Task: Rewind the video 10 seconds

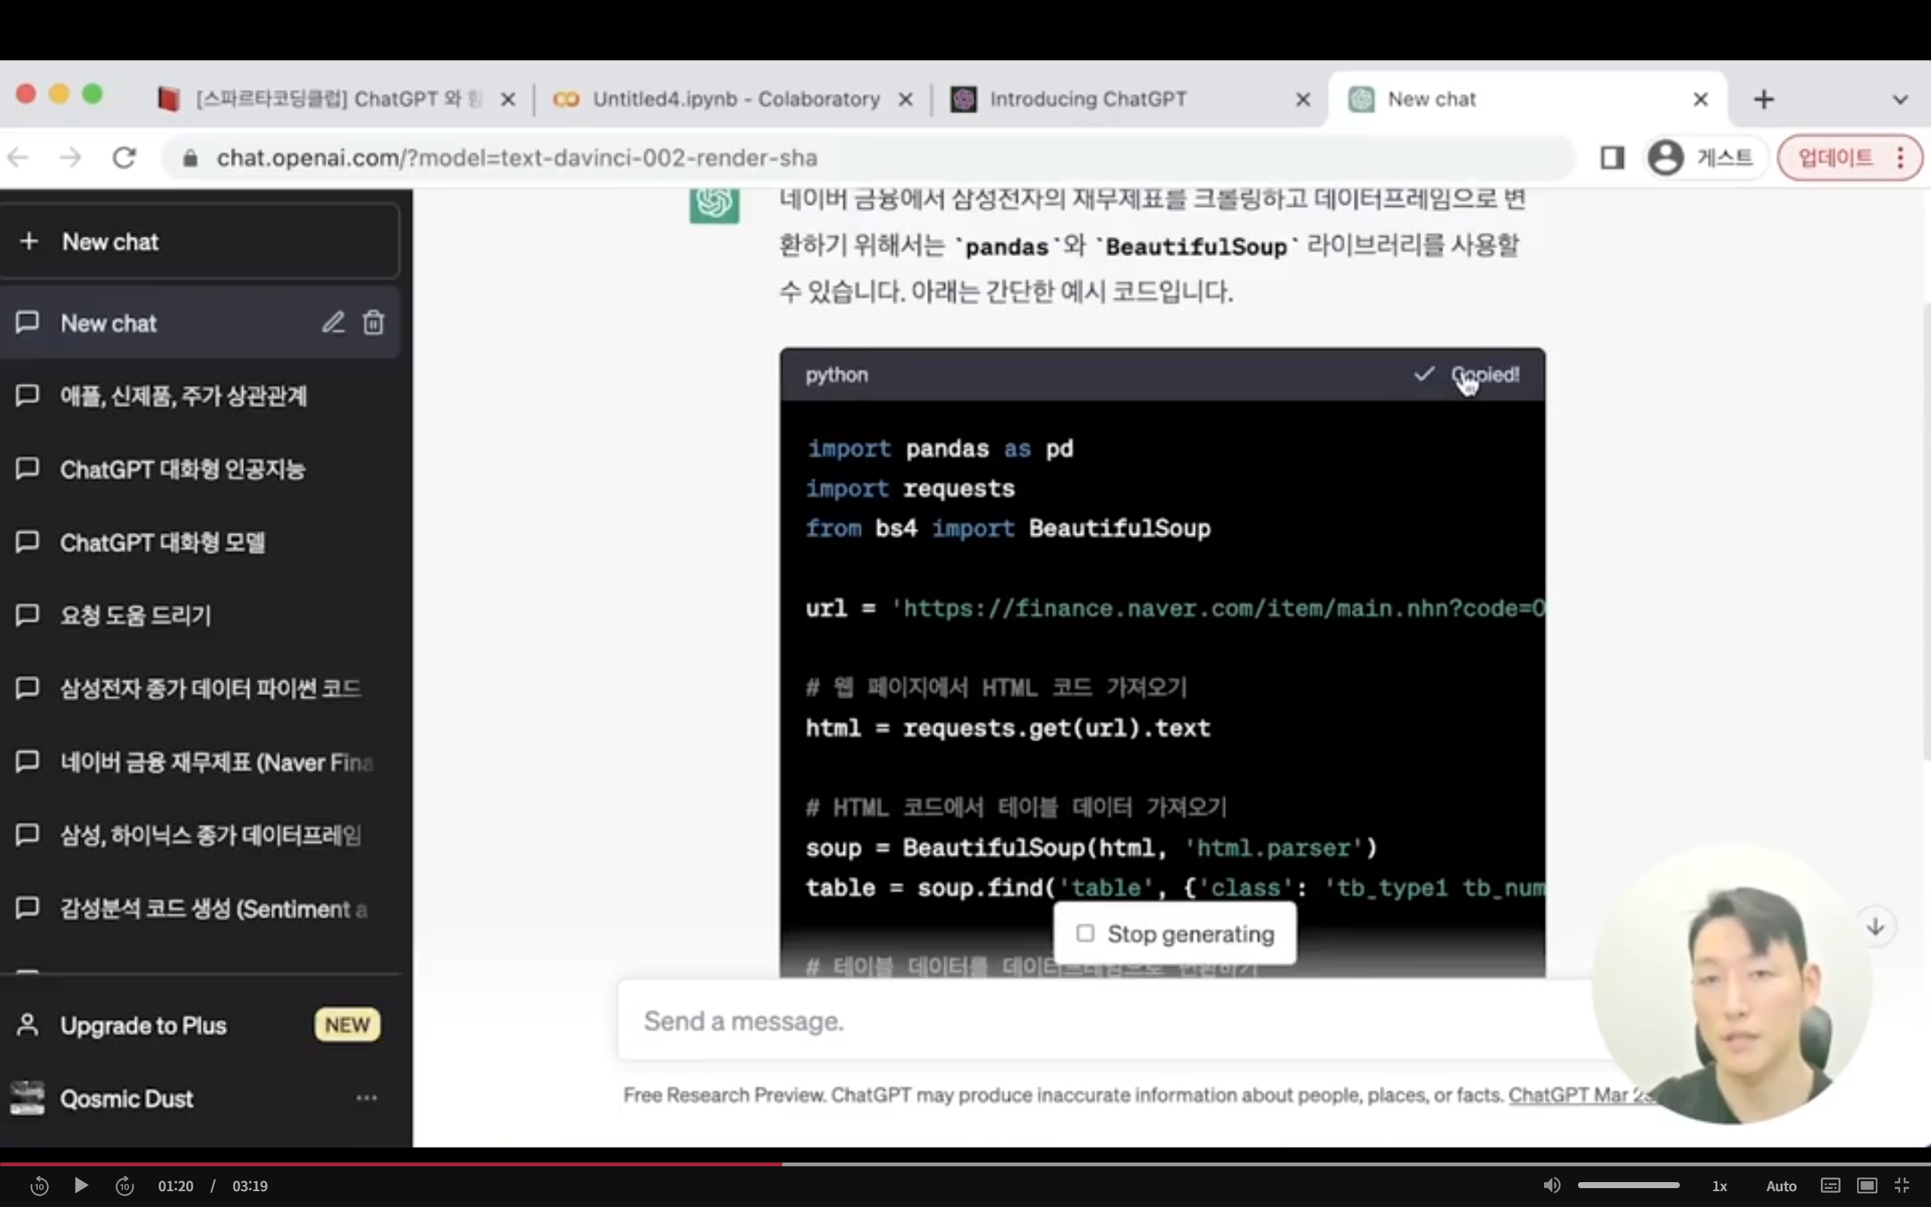Action: click(x=39, y=1186)
